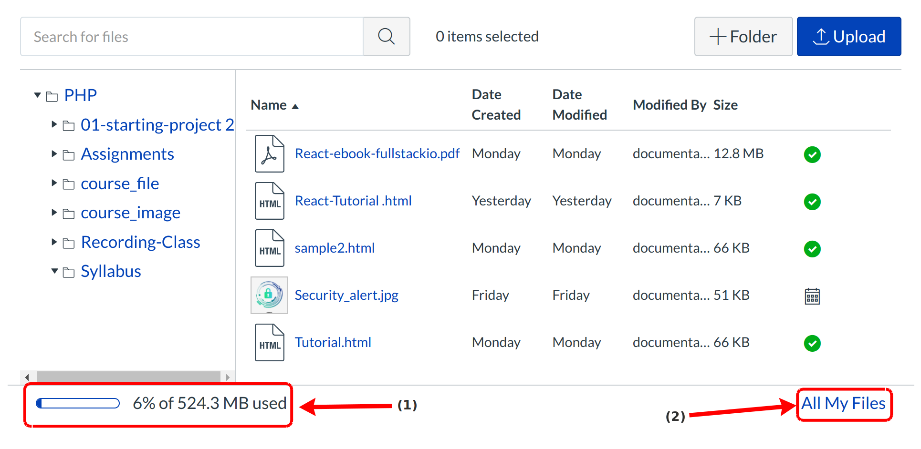Image resolution: width=921 pixels, height=449 pixels.
Task: Sort by the Size column header
Action: click(x=725, y=105)
